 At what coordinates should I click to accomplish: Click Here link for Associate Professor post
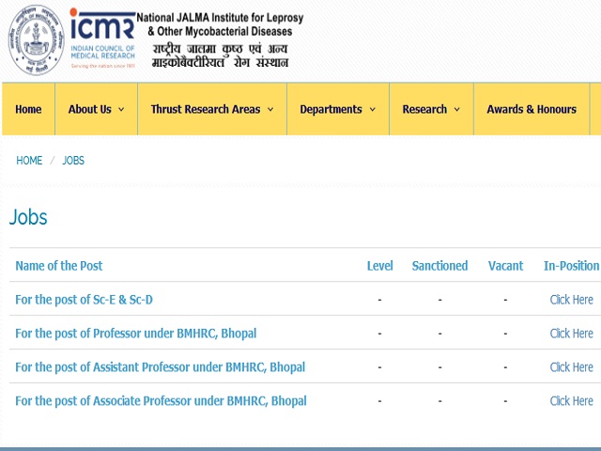tap(571, 401)
